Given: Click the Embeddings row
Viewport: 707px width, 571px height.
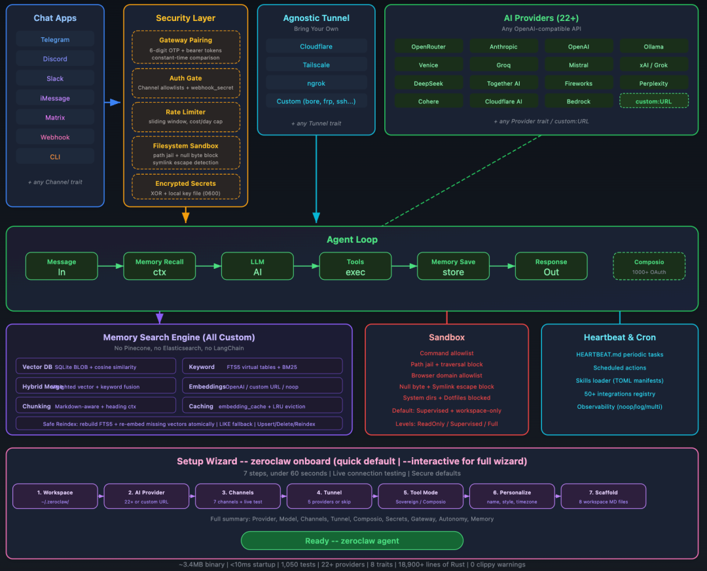Looking at the screenshot, I should point(263,386).
